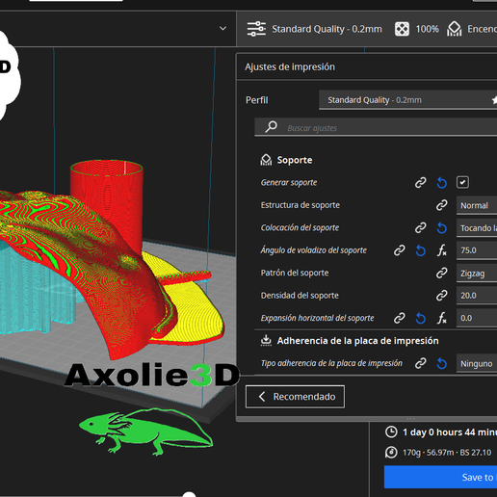Edit the Ángulo de voladizo value 75.0

(477, 250)
